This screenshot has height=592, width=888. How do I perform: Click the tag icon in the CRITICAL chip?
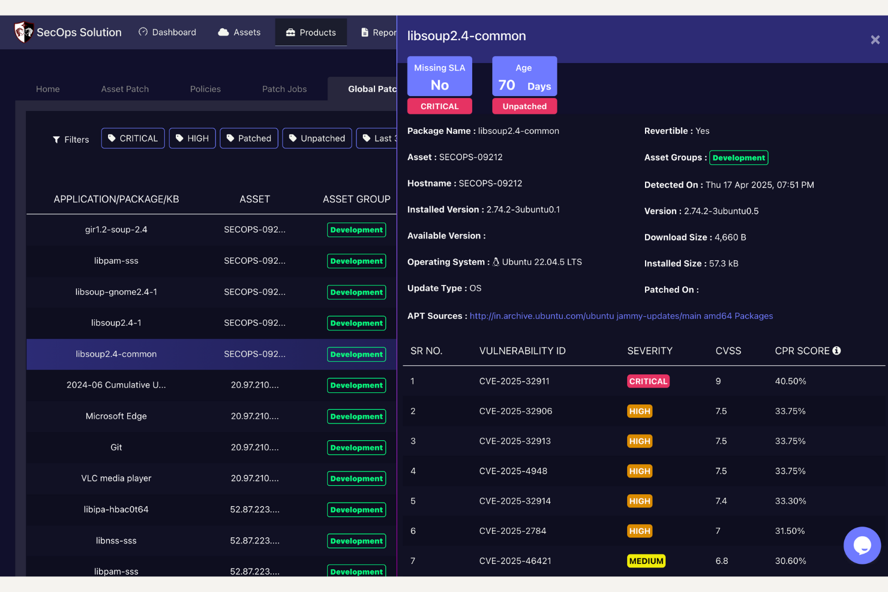[112, 138]
